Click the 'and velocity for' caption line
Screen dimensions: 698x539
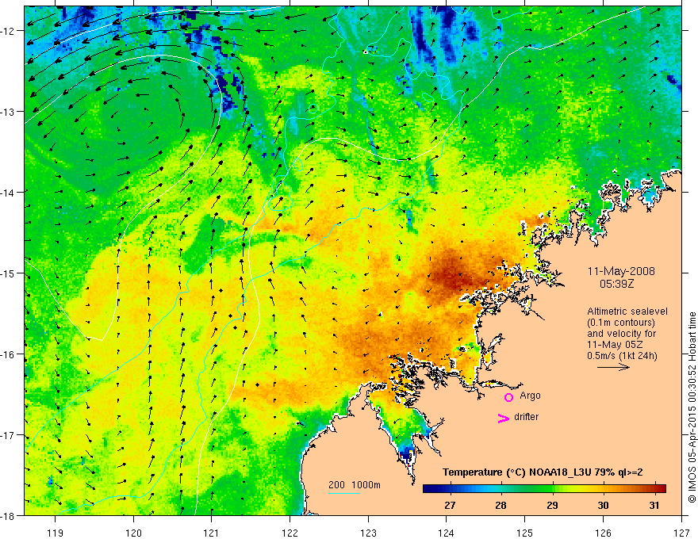(x=621, y=334)
